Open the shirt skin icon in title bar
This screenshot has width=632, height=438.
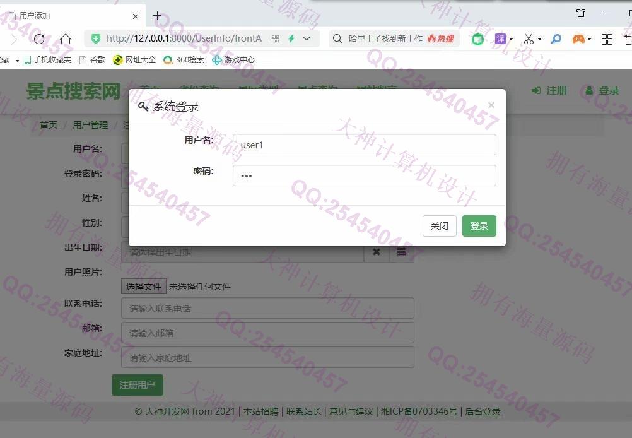581,13
